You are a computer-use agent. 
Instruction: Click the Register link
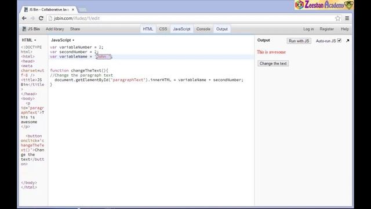point(327,29)
